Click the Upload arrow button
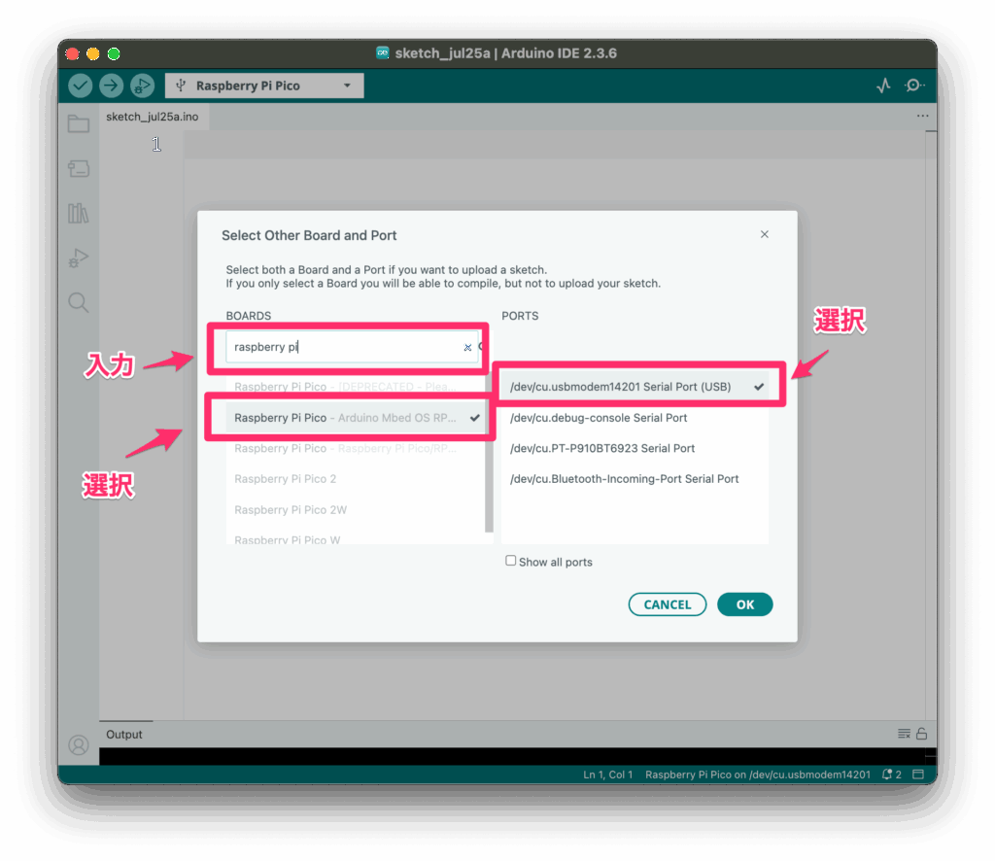Screen dimensions: 995x861 coord(111,86)
